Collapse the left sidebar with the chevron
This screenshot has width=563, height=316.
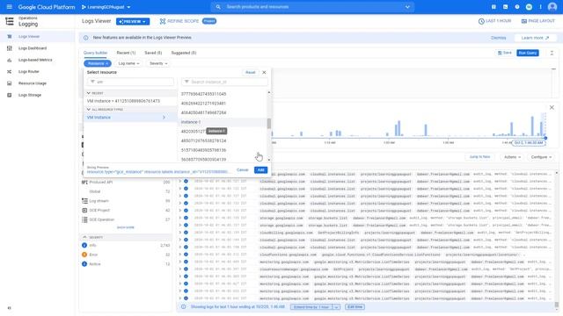[x=10, y=308]
